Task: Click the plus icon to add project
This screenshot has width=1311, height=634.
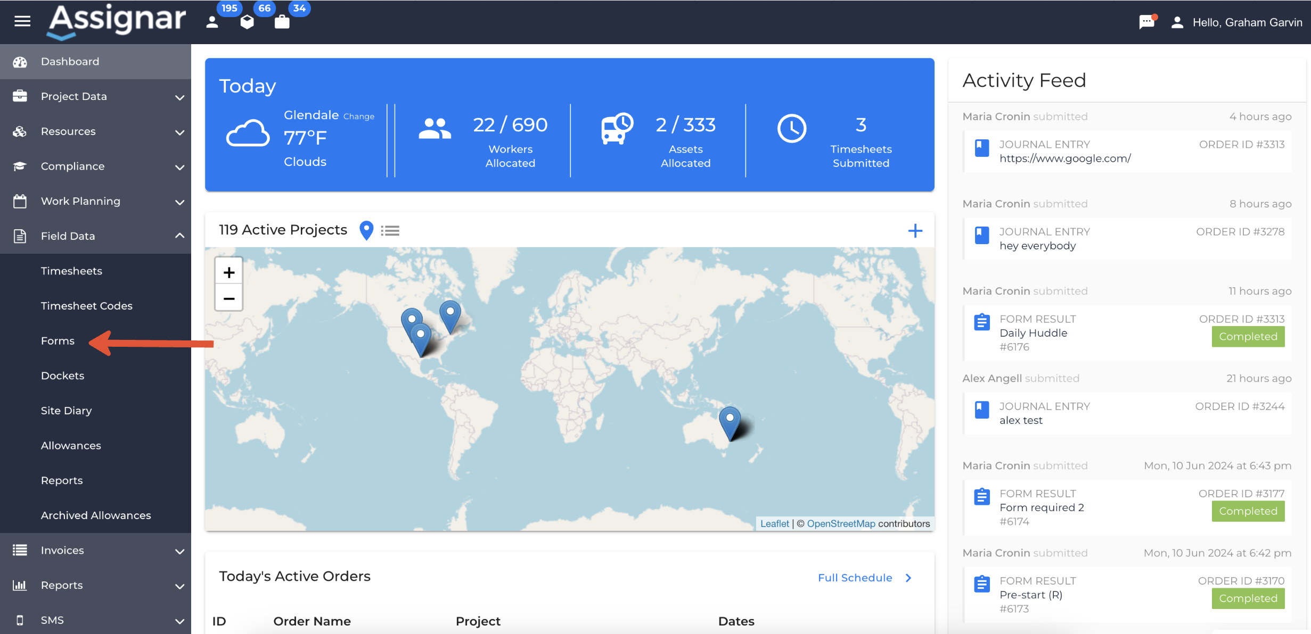Action: tap(915, 231)
